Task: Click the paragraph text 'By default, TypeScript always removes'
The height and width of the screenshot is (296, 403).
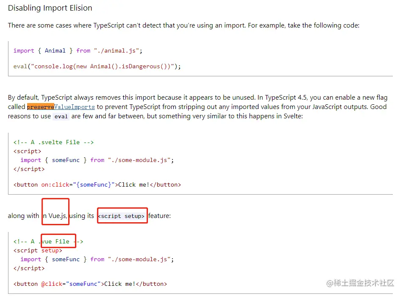Action: [197, 107]
